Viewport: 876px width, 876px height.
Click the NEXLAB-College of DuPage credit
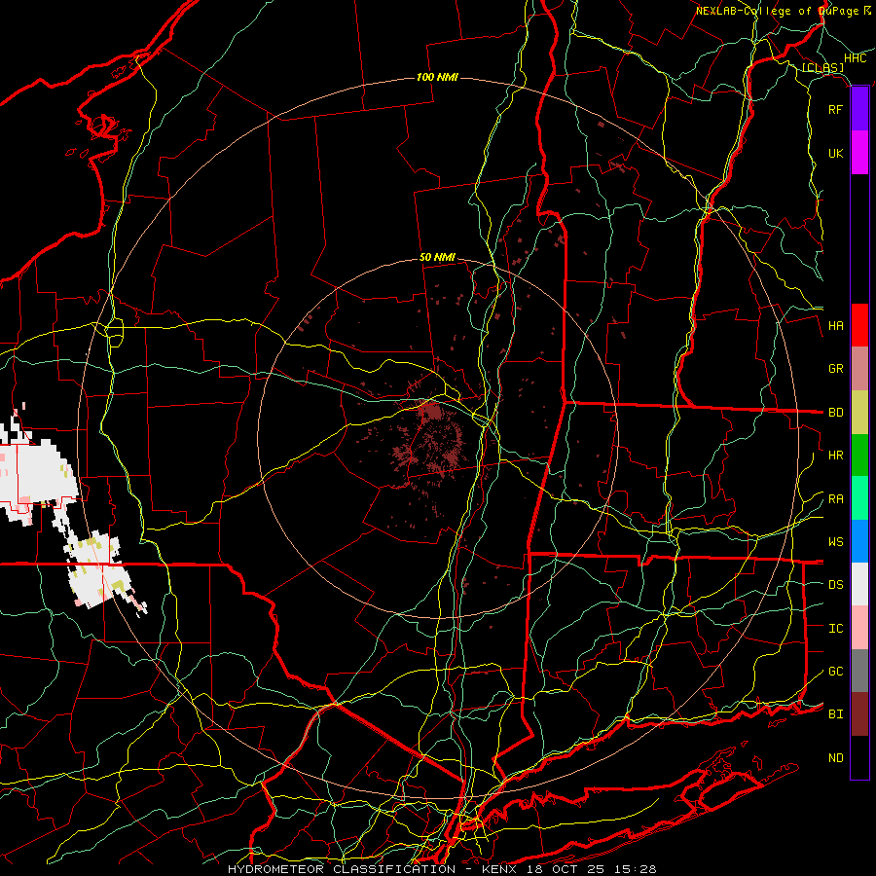pos(777,11)
